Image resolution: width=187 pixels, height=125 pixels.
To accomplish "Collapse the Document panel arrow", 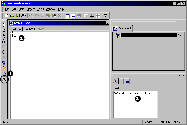I will (x=179, y=22).
